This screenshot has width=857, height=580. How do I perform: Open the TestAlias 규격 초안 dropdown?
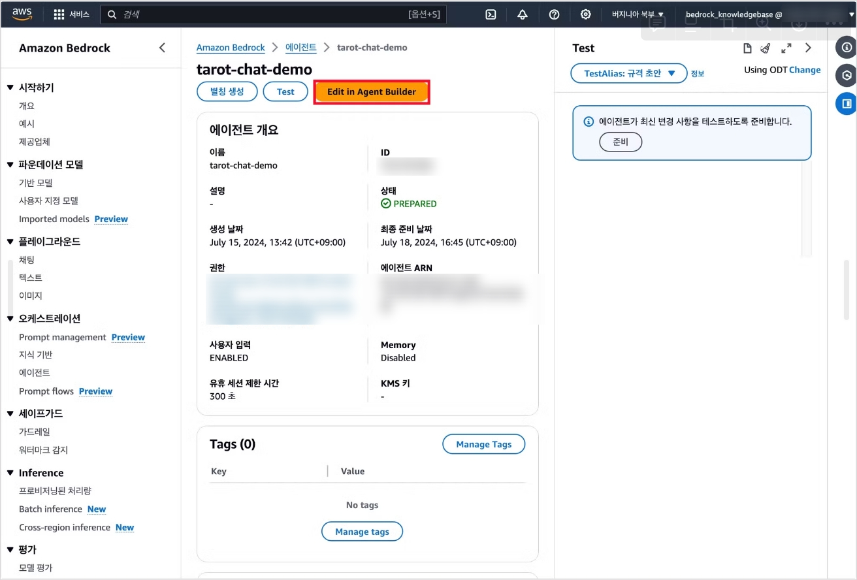[629, 73]
